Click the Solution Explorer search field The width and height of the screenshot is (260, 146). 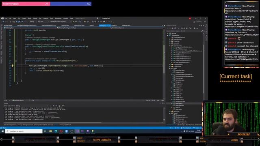click(184, 31)
